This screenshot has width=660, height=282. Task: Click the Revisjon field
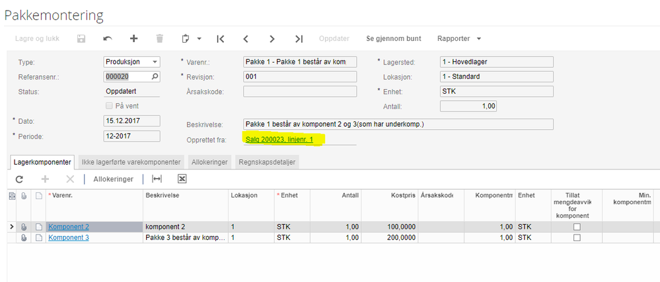click(300, 77)
